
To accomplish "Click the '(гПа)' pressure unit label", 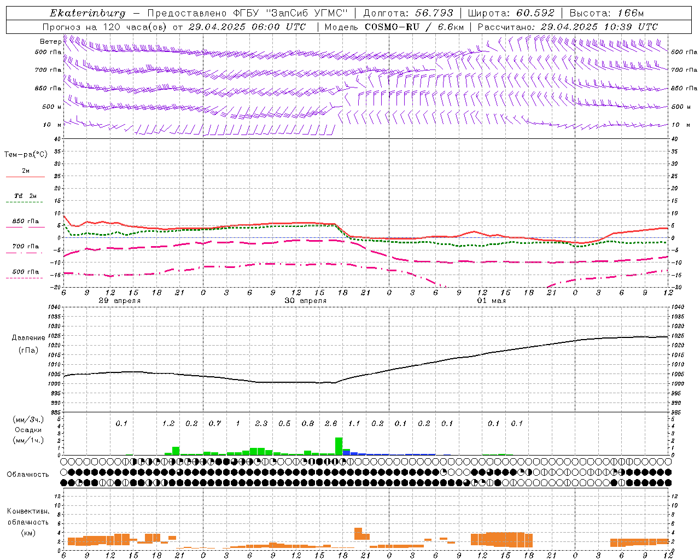I will pyautogui.click(x=28, y=350).
